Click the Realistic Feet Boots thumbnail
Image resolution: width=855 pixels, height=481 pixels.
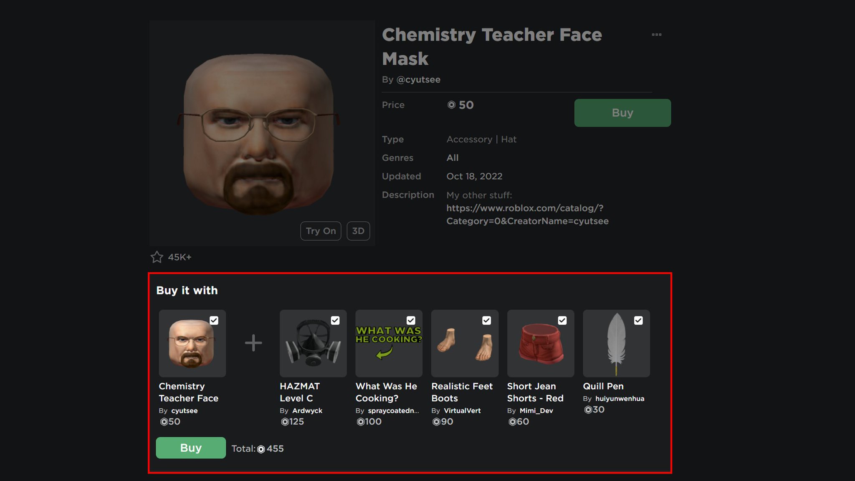click(465, 343)
